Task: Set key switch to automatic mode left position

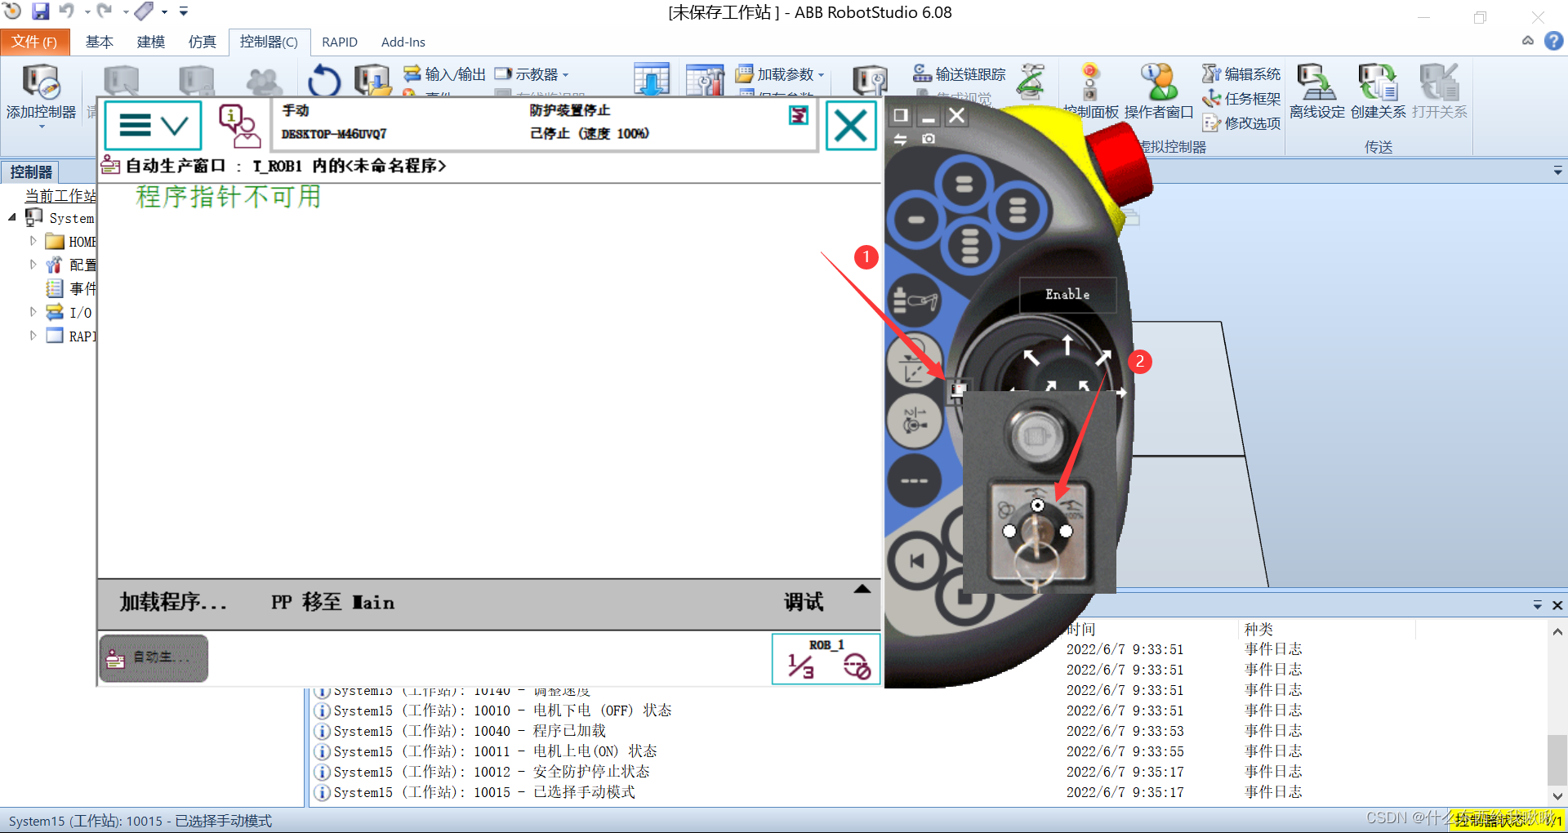Action: click(1009, 531)
